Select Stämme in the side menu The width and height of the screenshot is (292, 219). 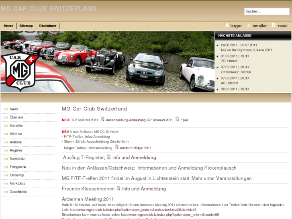(x=16, y=134)
